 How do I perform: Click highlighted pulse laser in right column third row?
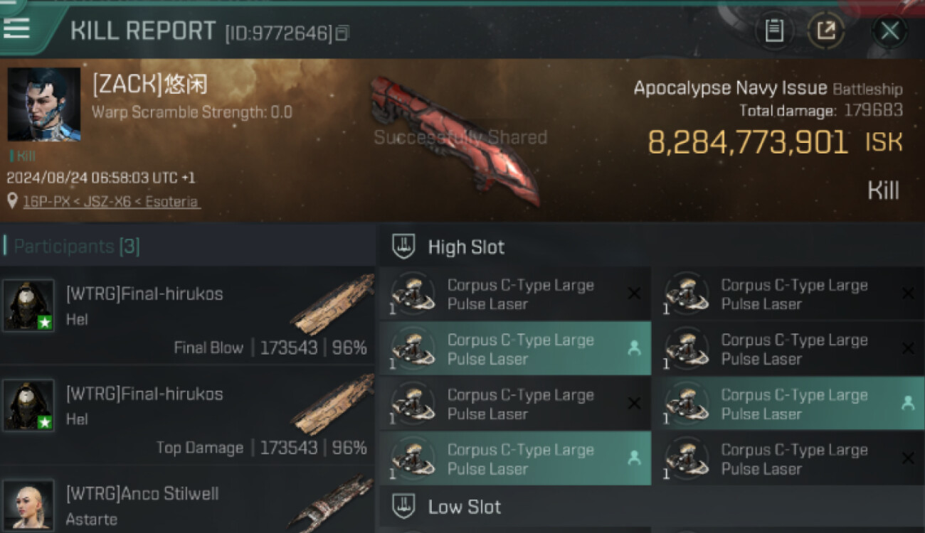coord(789,403)
